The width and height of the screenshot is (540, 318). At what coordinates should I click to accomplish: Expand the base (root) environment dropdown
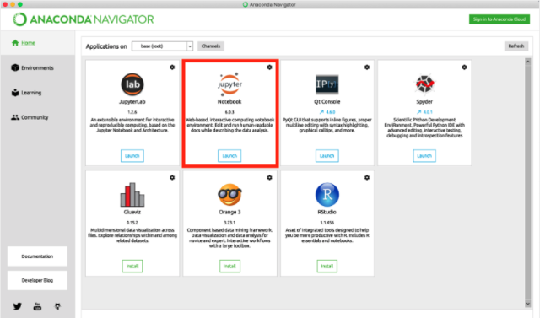coord(162,46)
